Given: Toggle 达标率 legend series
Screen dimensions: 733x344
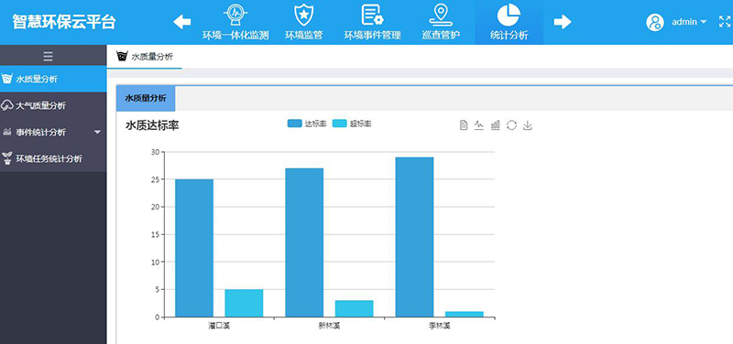Looking at the screenshot, I should [307, 124].
